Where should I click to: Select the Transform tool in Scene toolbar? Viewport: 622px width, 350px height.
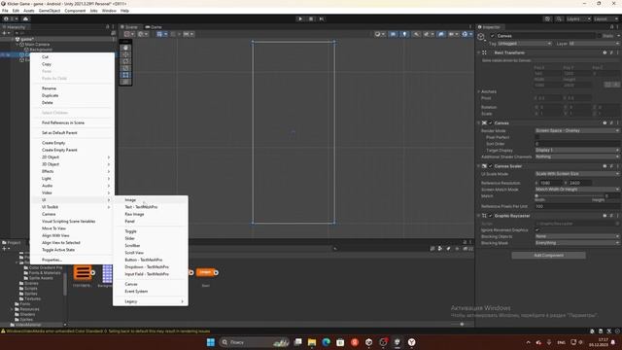point(125,82)
